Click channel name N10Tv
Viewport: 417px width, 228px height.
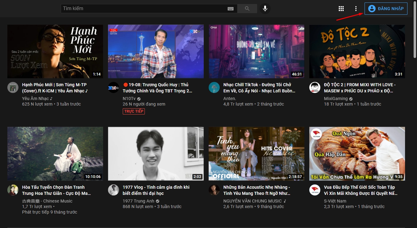[x=129, y=99]
